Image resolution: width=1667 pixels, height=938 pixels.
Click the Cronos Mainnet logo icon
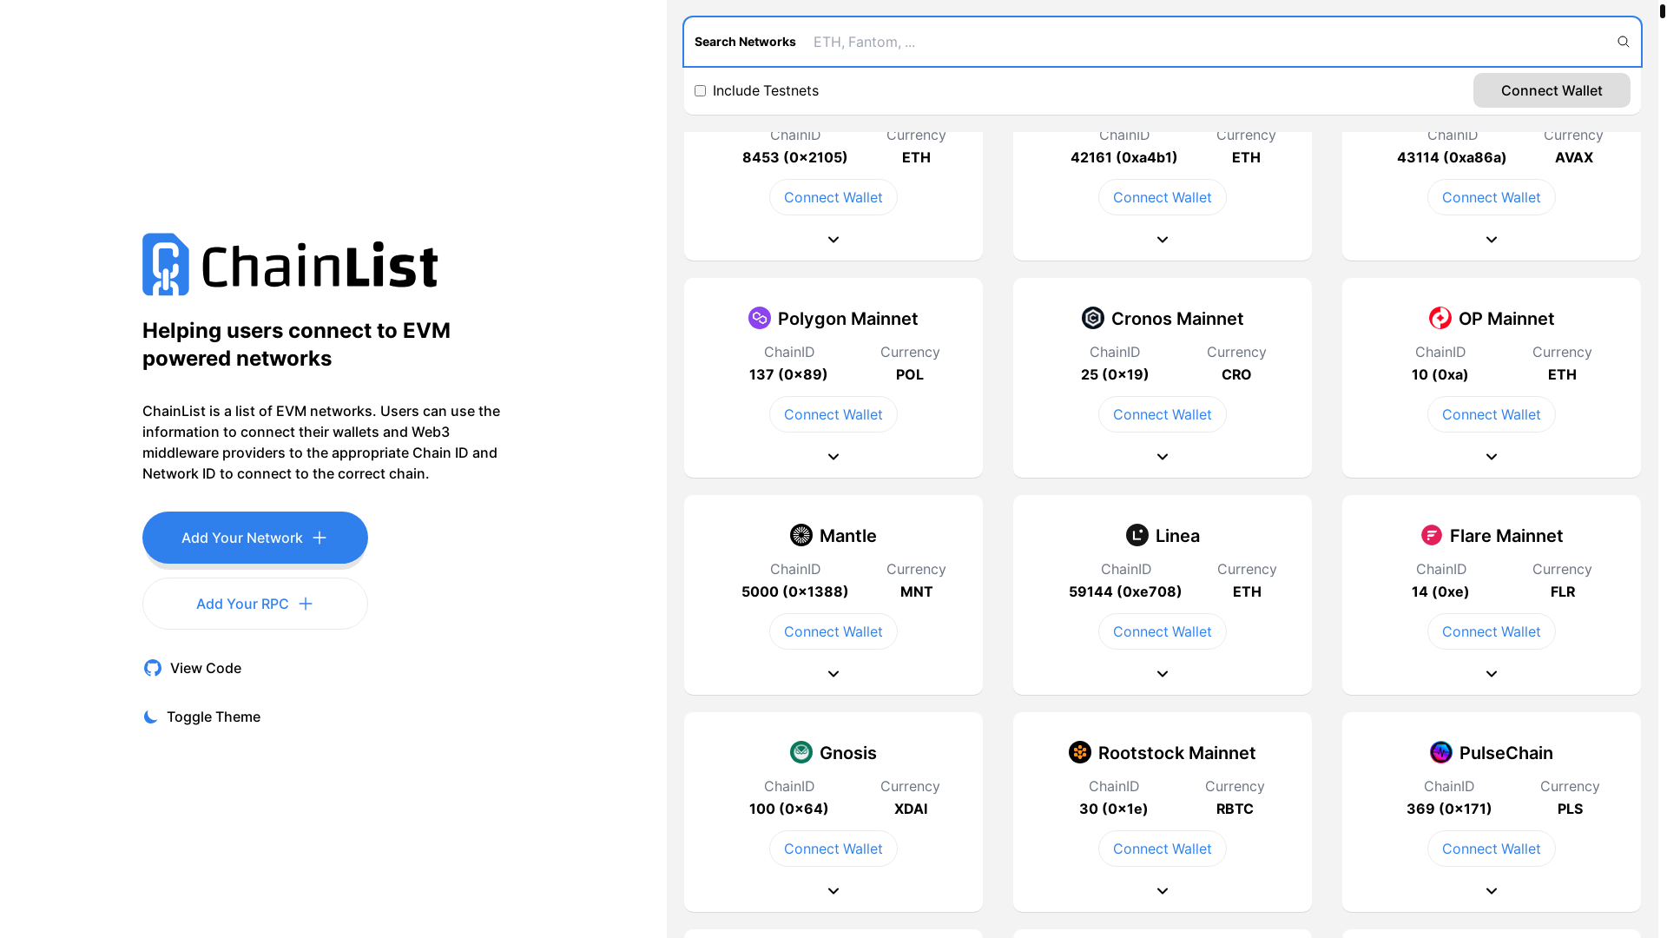[1093, 318]
